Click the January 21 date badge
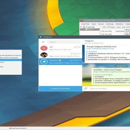 [x=121, y=66]
